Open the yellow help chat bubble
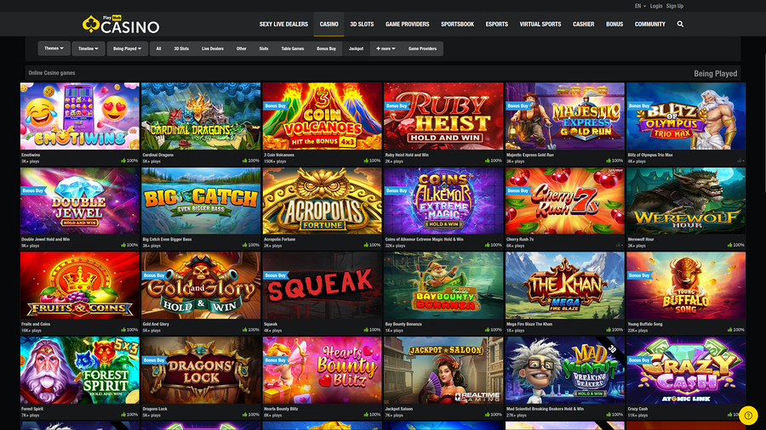The width and height of the screenshot is (766, 430). pos(748,416)
